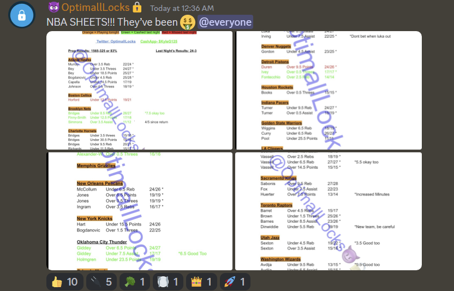Click the broccoli reaction
Viewport: 454px width, 291px height.
[x=135, y=282]
